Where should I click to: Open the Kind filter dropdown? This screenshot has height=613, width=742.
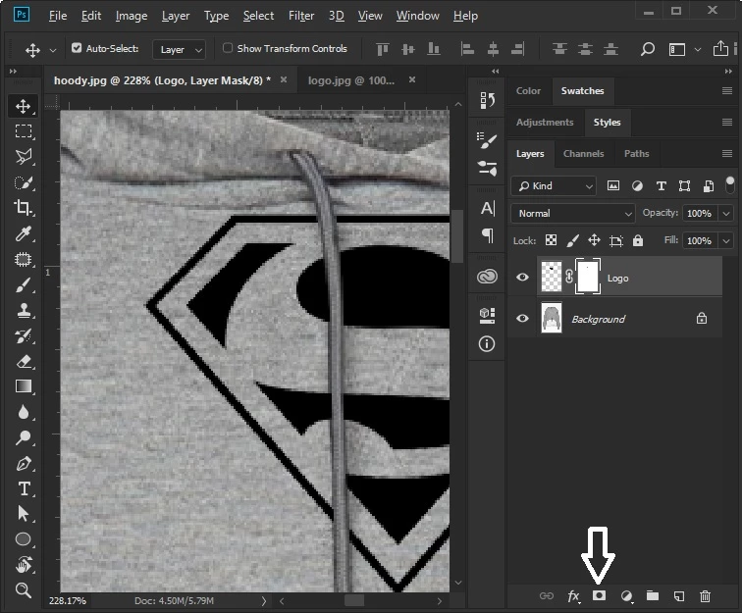coord(554,186)
